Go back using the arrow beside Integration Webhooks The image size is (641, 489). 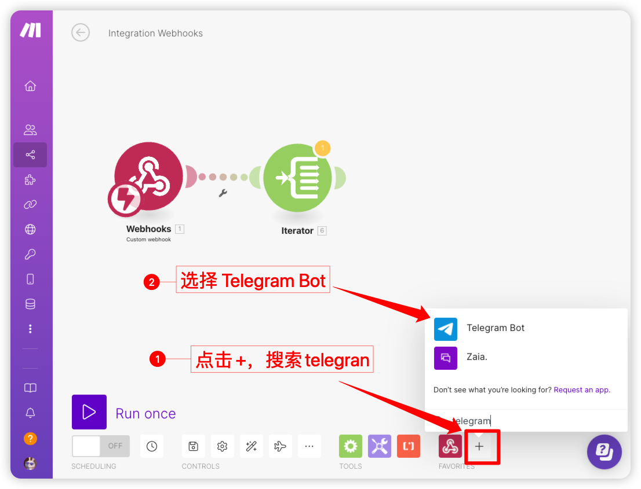[81, 32]
